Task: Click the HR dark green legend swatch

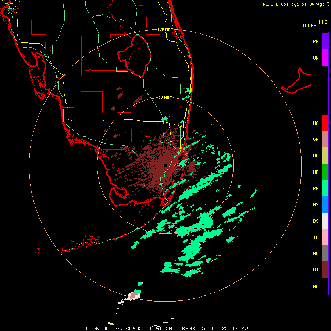Action: [325, 172]
